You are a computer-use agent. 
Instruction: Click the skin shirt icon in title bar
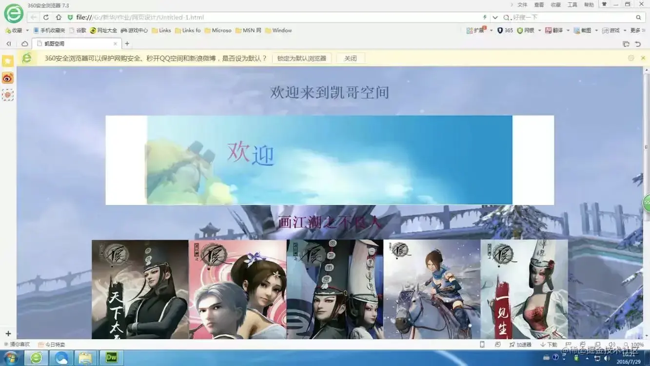pos(605,4)
